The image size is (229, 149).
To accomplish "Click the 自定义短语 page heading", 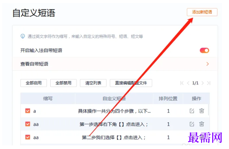I will coord(34,13).
